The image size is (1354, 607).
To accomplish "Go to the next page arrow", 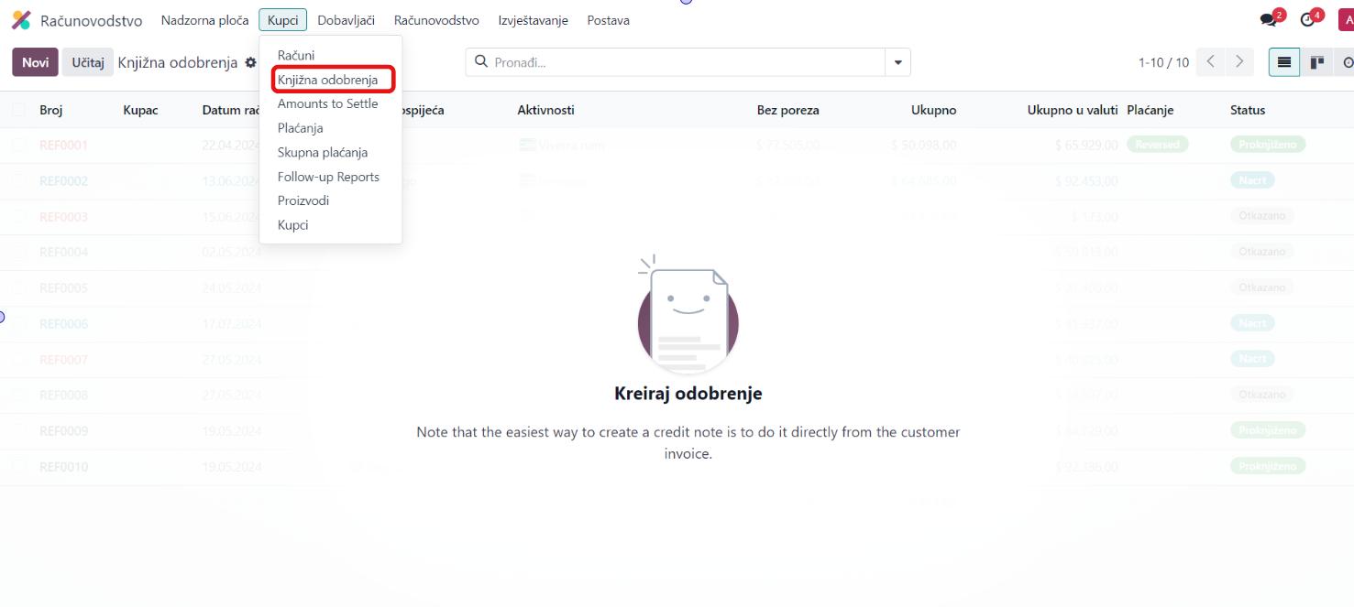I will pyautogui.click(x=1239, y=62).
